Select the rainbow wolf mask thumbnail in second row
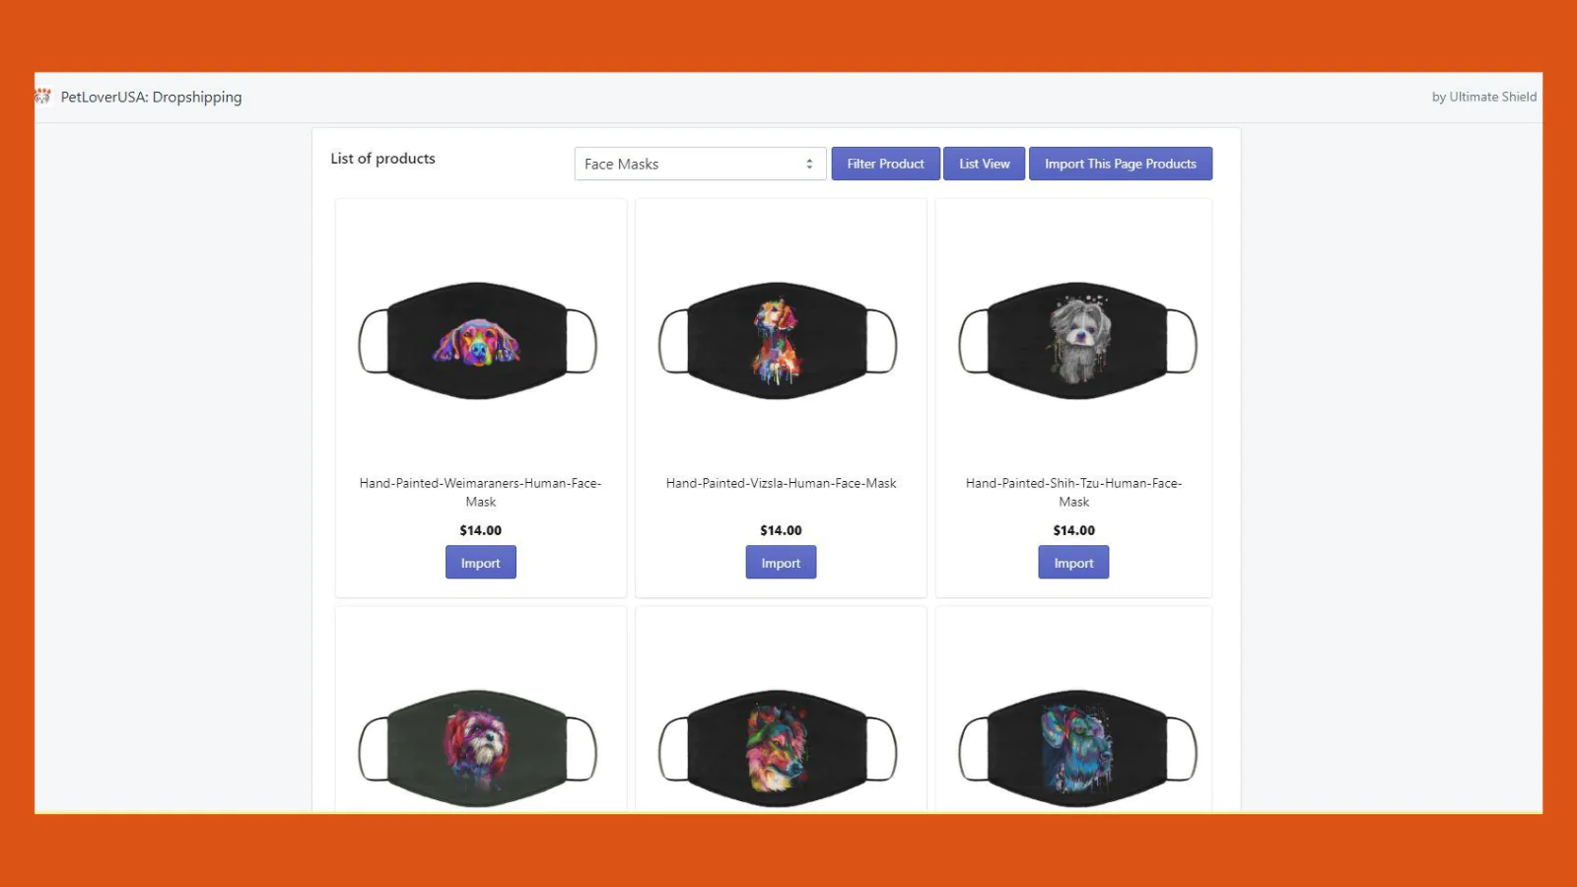The width and height of the screenshot is (1577, 887). coord(778,749)
